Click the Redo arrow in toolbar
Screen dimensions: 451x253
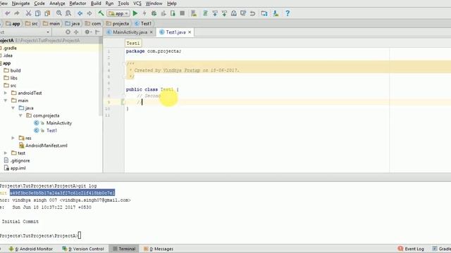pyautogui.click(x=17, y=13)
